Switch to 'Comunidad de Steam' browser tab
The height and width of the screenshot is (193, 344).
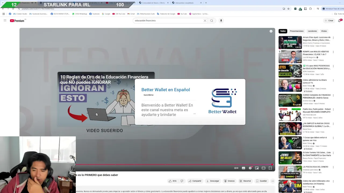[154, 3]
